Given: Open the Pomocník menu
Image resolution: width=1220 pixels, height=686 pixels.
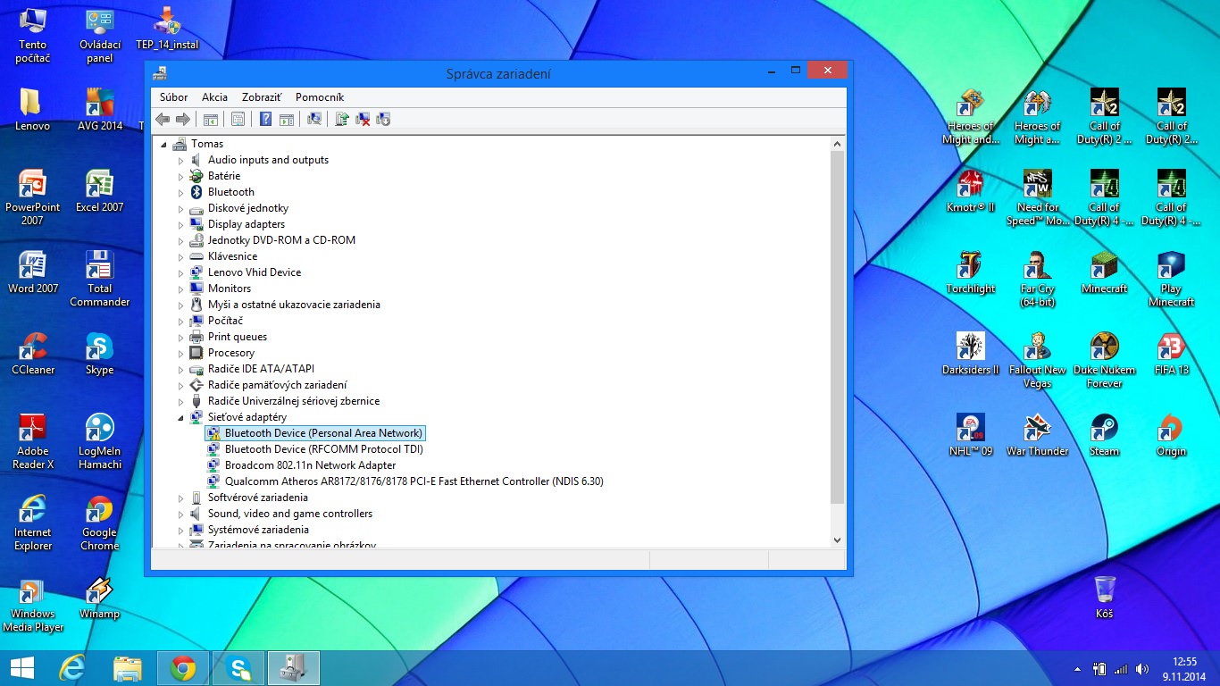Looking at the screenshot, I should tap(320, 97).
